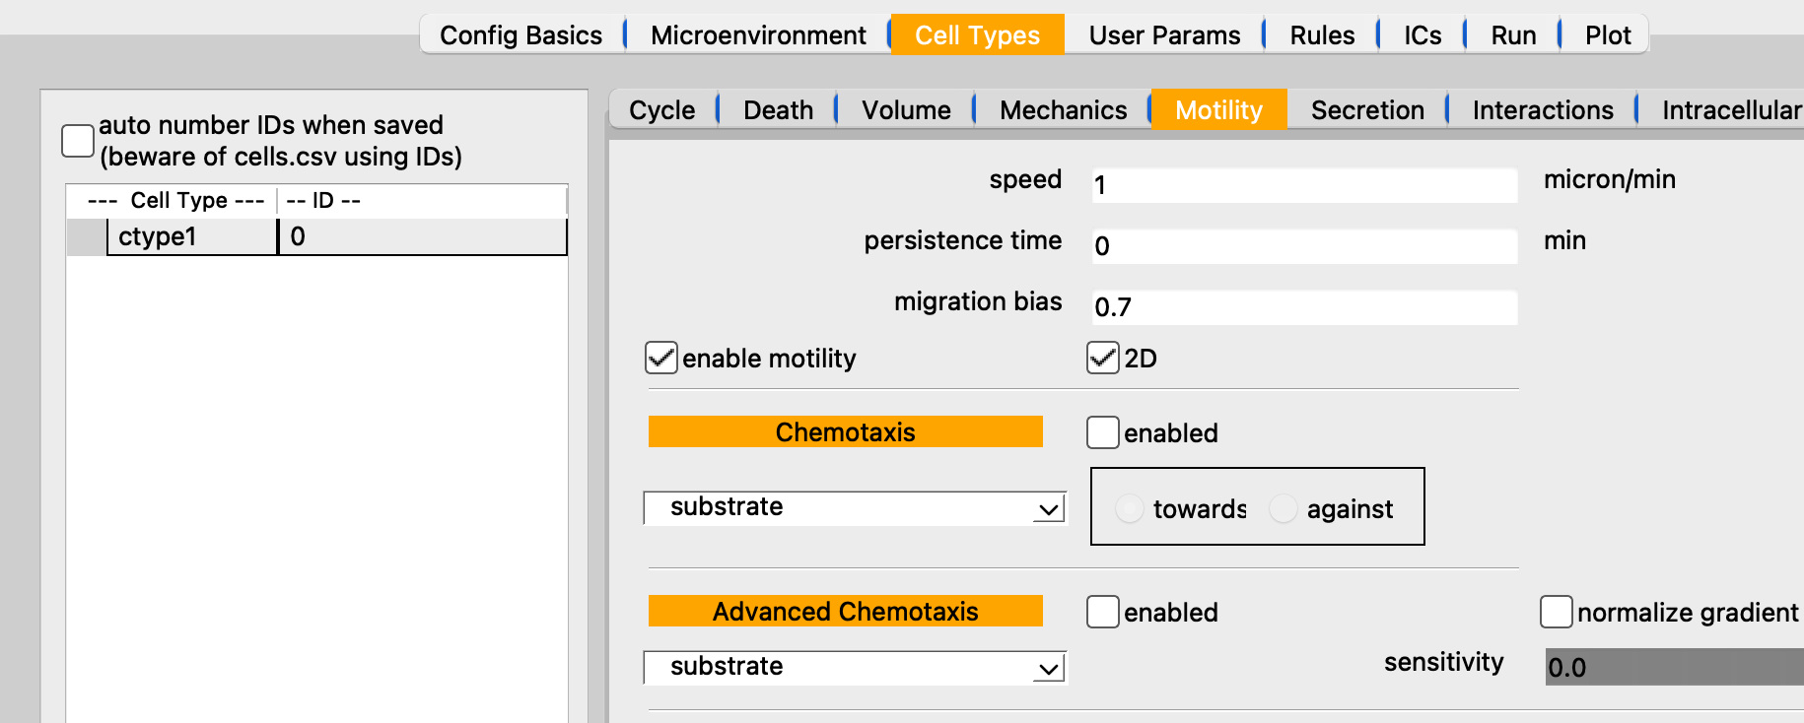This screenshot has width=1804, height=723.
Task: Select ctype1 in the cell type list
Action: click(x=191, y=237)
